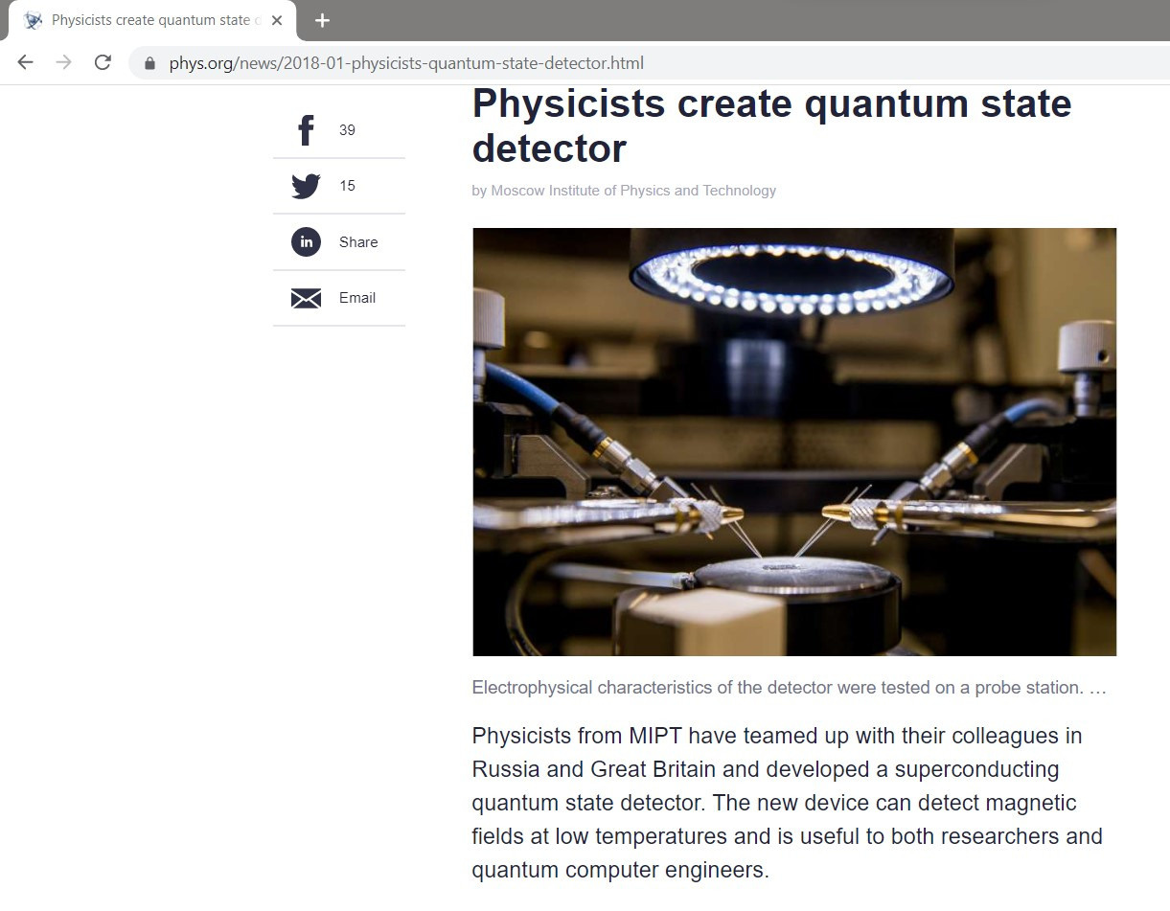This screenshot has height=911, width=1170.
Task: View site info via the padlock icon
Action: [x=149, y=64]
